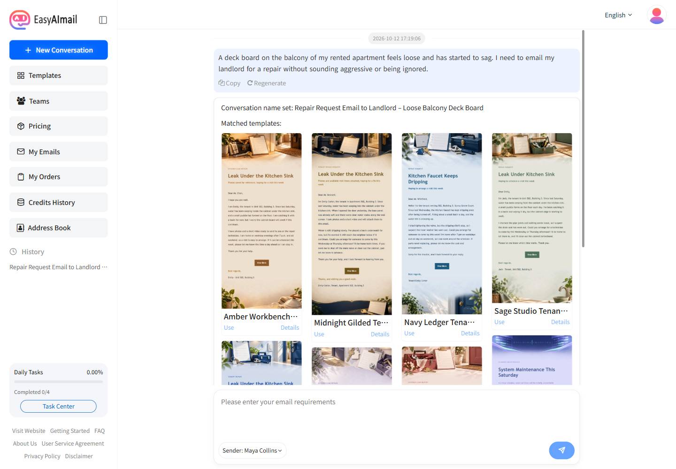The width and height of the screenshot is (676, 469).
Task: Open the User Service Agreement link
Action: point(73,443)
